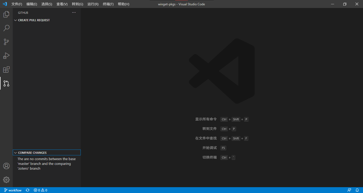Open the Extensions view

(6, 69)
